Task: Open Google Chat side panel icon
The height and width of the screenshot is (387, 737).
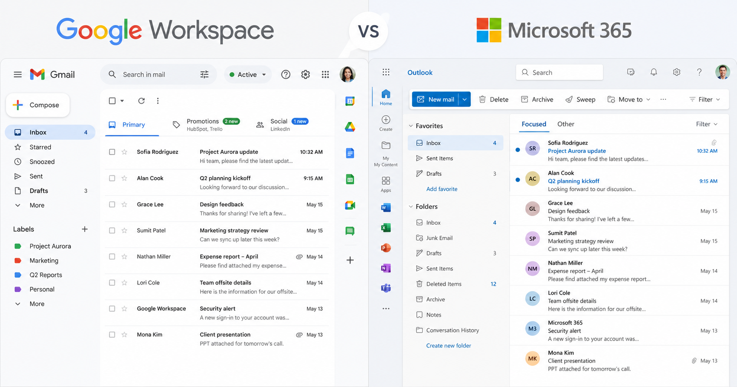Action: tap(350, 231)
